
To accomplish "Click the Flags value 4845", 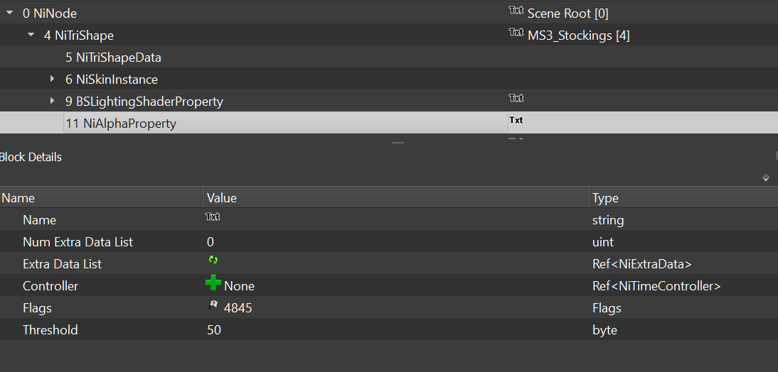I will tap(238, 308).
